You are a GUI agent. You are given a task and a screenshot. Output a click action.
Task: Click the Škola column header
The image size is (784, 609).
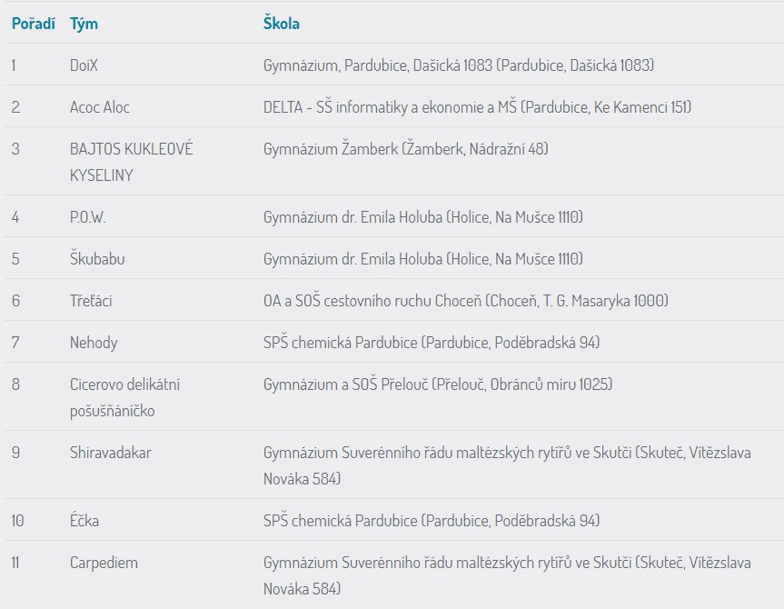281,24
